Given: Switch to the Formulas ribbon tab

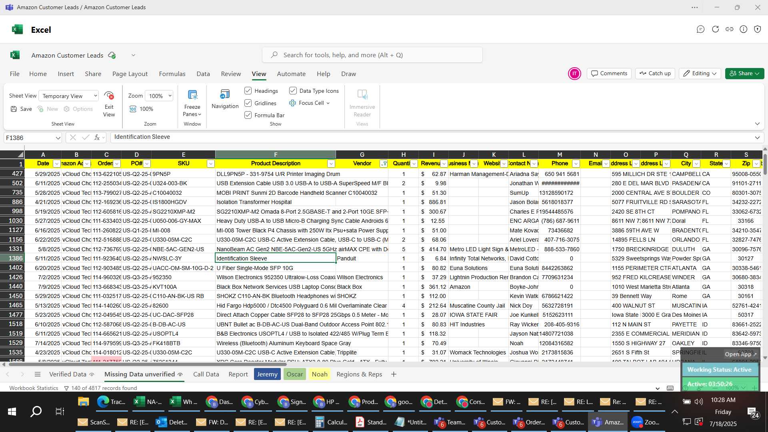Looking at the screenshot, I should [x=172, y=74].
